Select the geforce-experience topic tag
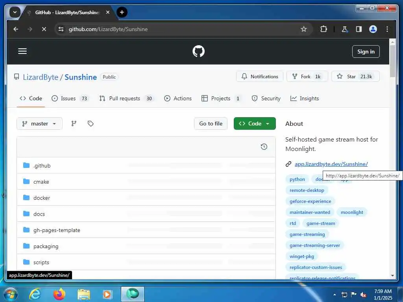This screenshot has height=302, width=403. (x=310, y=201)
